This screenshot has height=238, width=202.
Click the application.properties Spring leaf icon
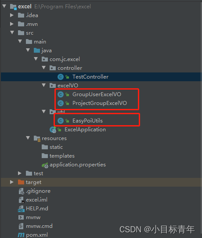click(45, 165)
